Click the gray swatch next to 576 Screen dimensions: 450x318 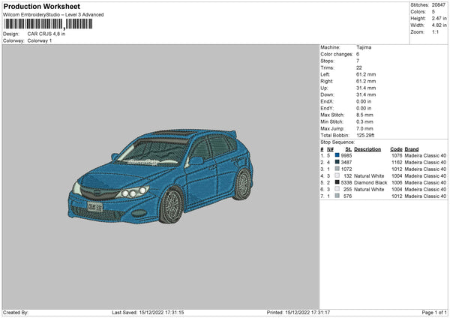pyautogui.click(x=337, y=196)
